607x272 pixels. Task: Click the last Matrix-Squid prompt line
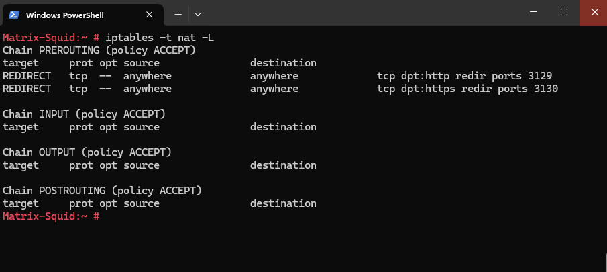coord(51,216)
